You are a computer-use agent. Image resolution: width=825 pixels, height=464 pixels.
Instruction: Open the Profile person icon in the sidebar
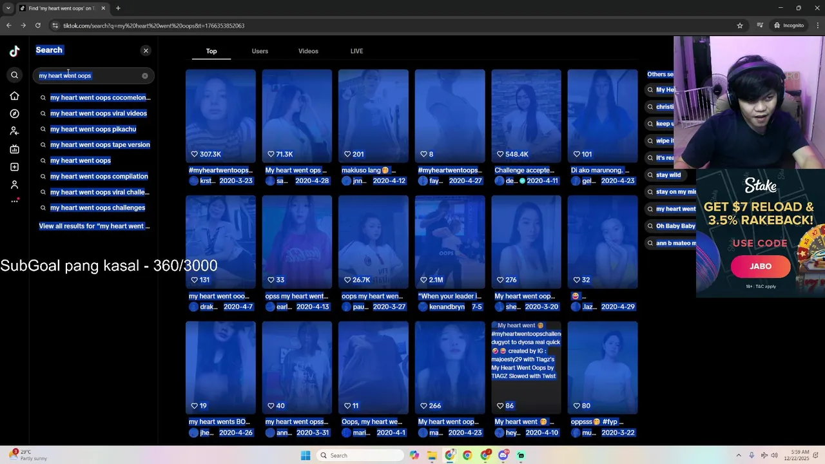pyautogui.click(x=14, y=185)
